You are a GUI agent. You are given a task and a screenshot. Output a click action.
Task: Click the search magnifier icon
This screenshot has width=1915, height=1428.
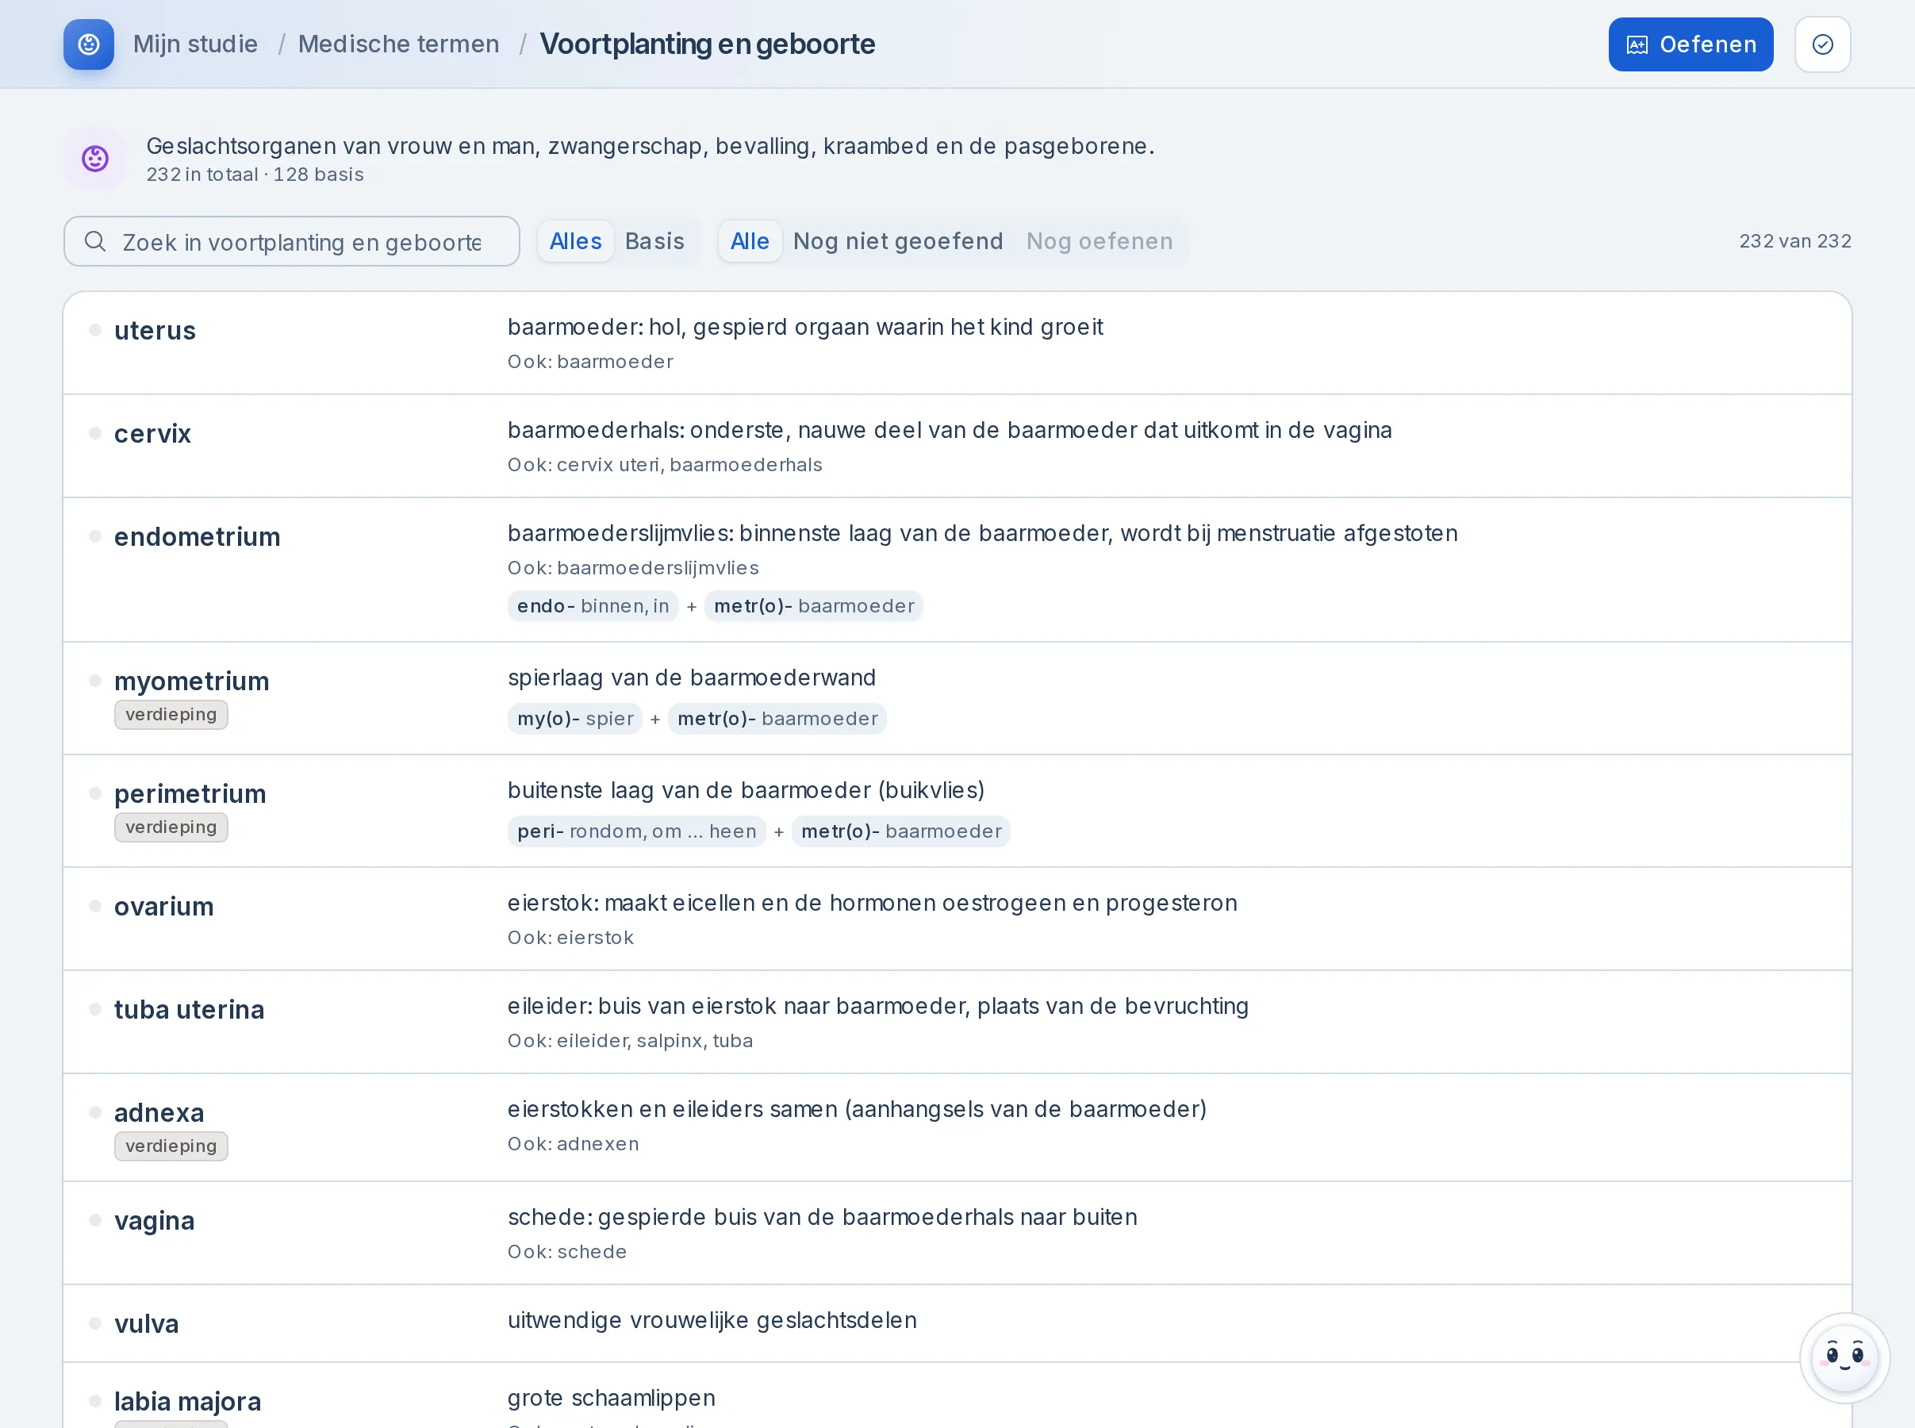tap(95, 241)
